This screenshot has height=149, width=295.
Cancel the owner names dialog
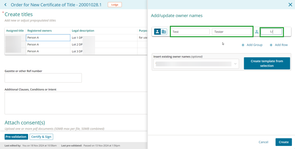click(263, 142)
